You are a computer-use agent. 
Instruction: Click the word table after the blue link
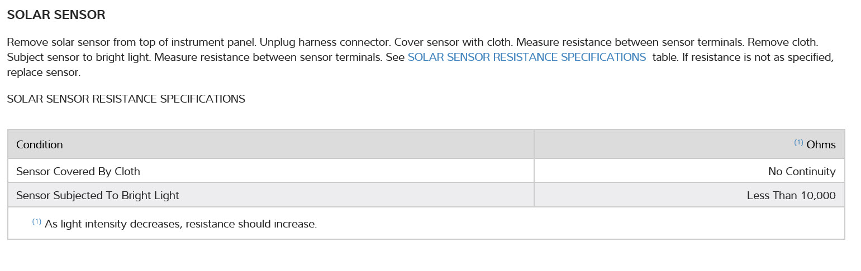664,57
